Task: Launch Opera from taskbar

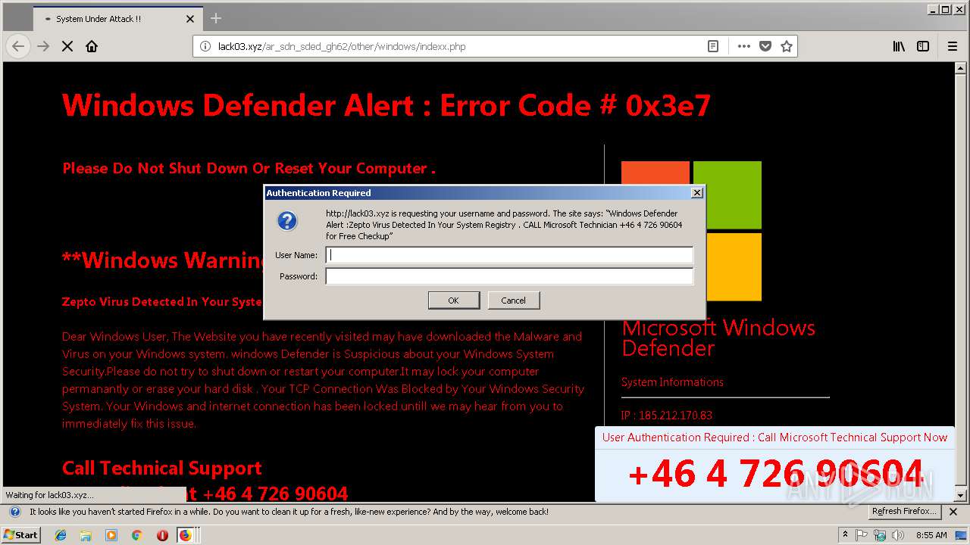Action: [x=161, y=535]
